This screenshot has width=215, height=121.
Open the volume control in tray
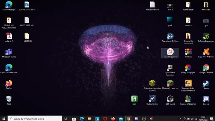point(192,119)
